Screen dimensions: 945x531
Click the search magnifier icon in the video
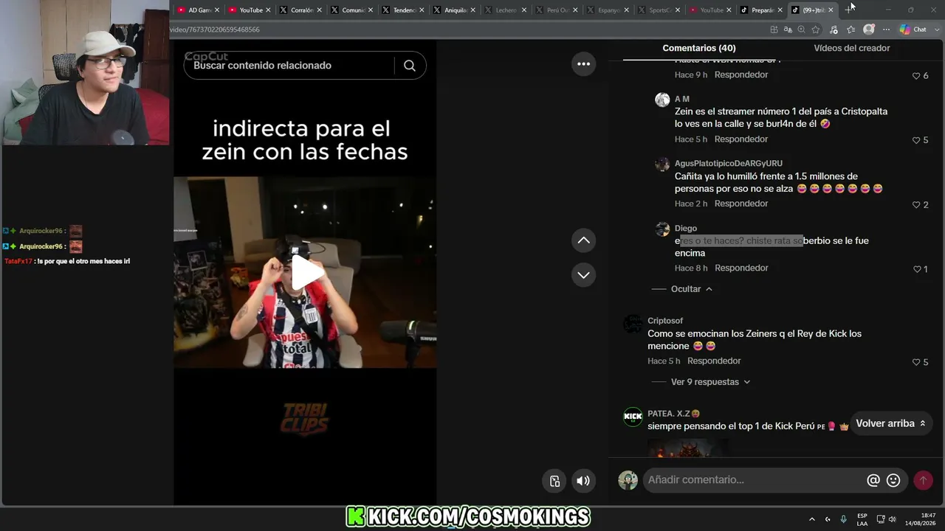pyautogui.click(x=410, y=66)
